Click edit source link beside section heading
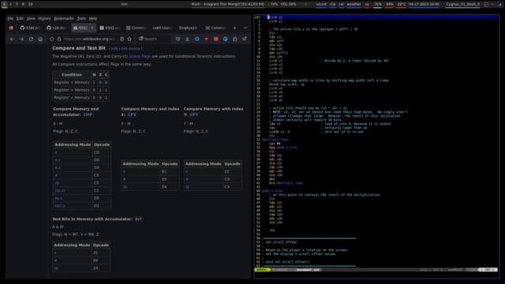This screenshot has width=505, height=284. point(130,49)
